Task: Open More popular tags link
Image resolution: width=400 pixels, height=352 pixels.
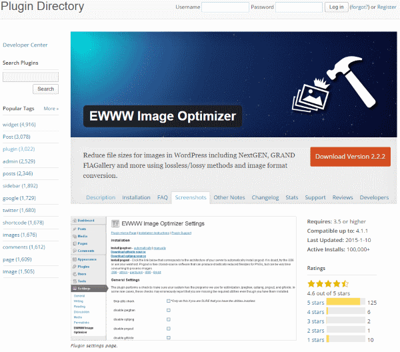Action: point(51,109)
